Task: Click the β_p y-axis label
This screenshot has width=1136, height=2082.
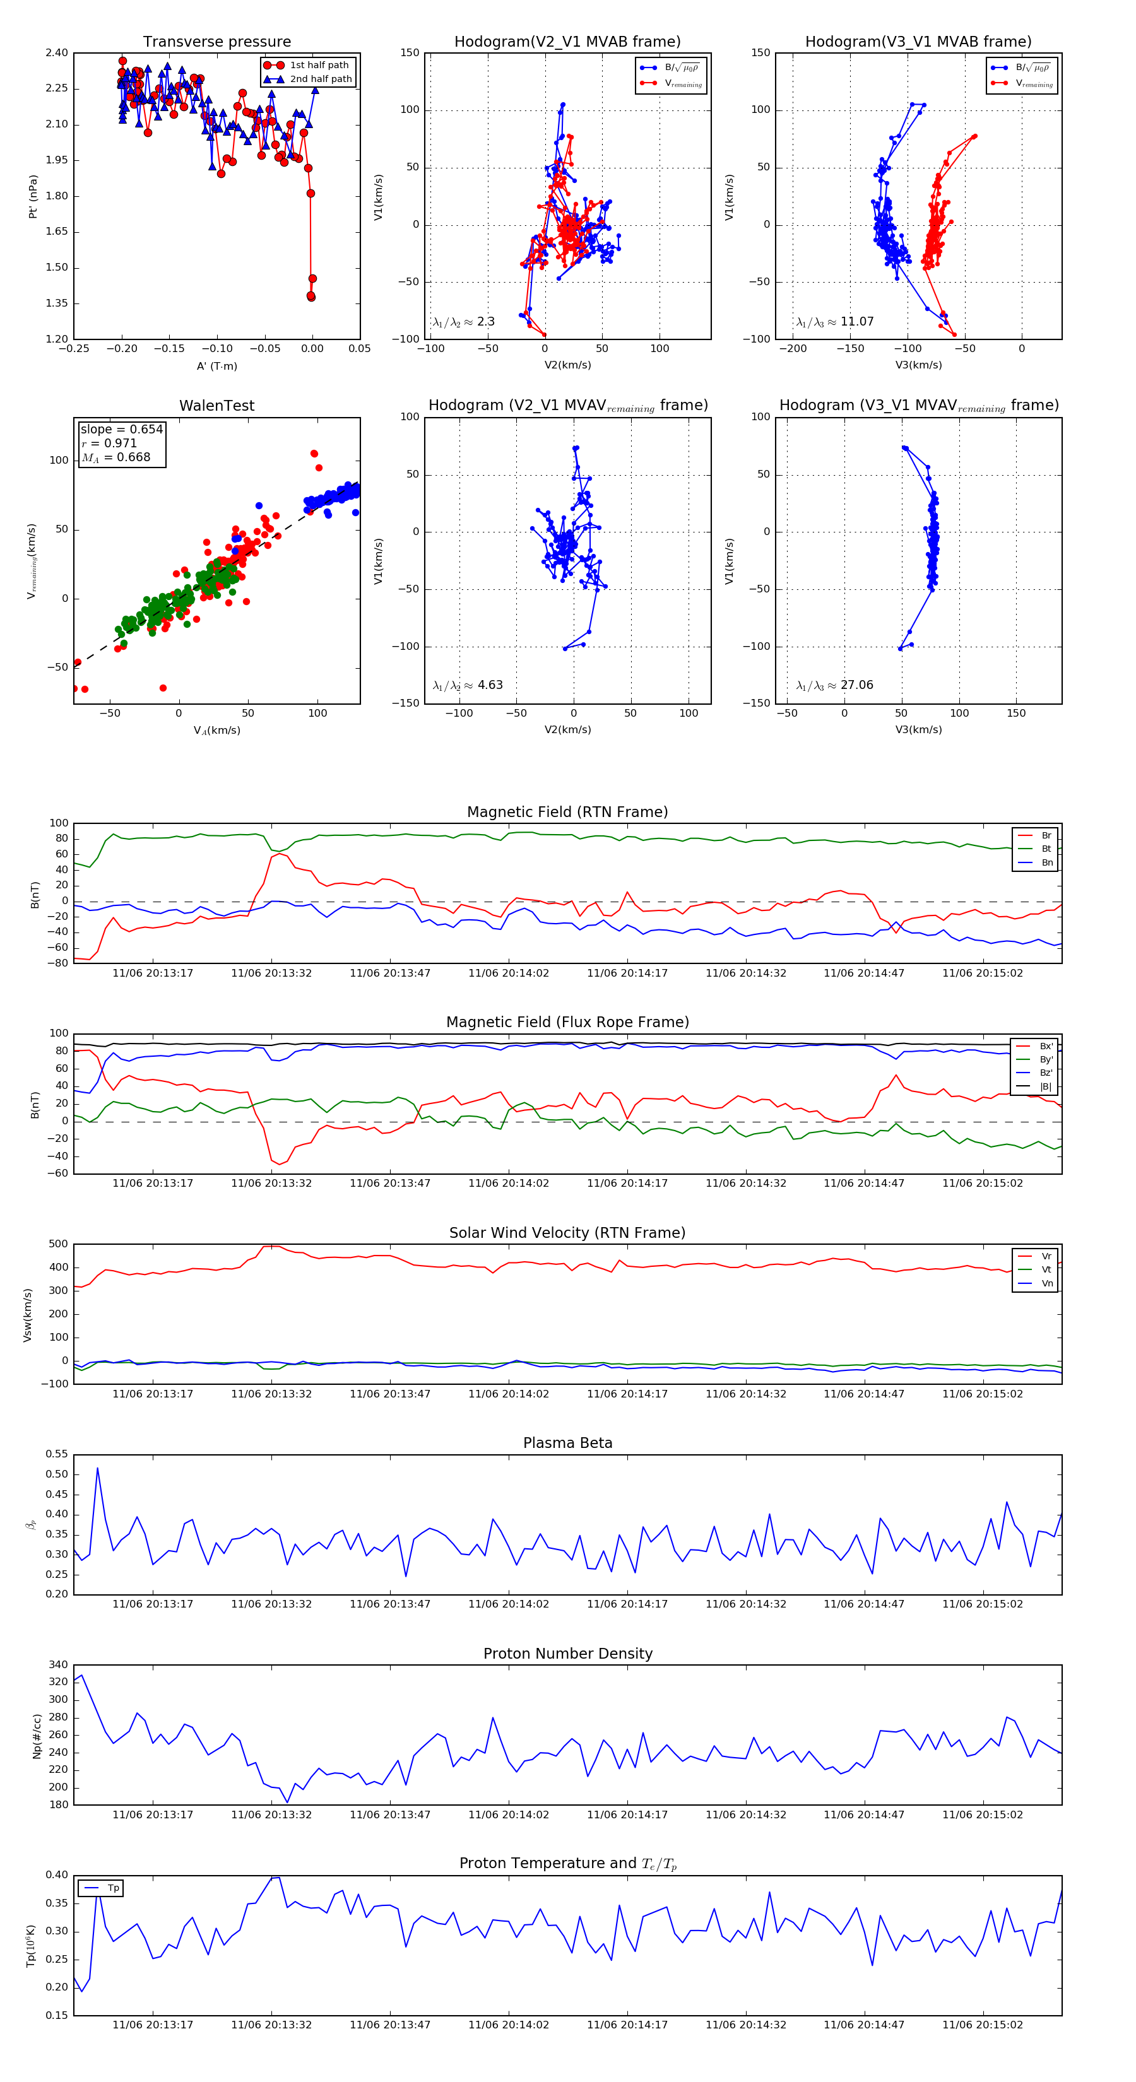Action: coord(32,1524)
